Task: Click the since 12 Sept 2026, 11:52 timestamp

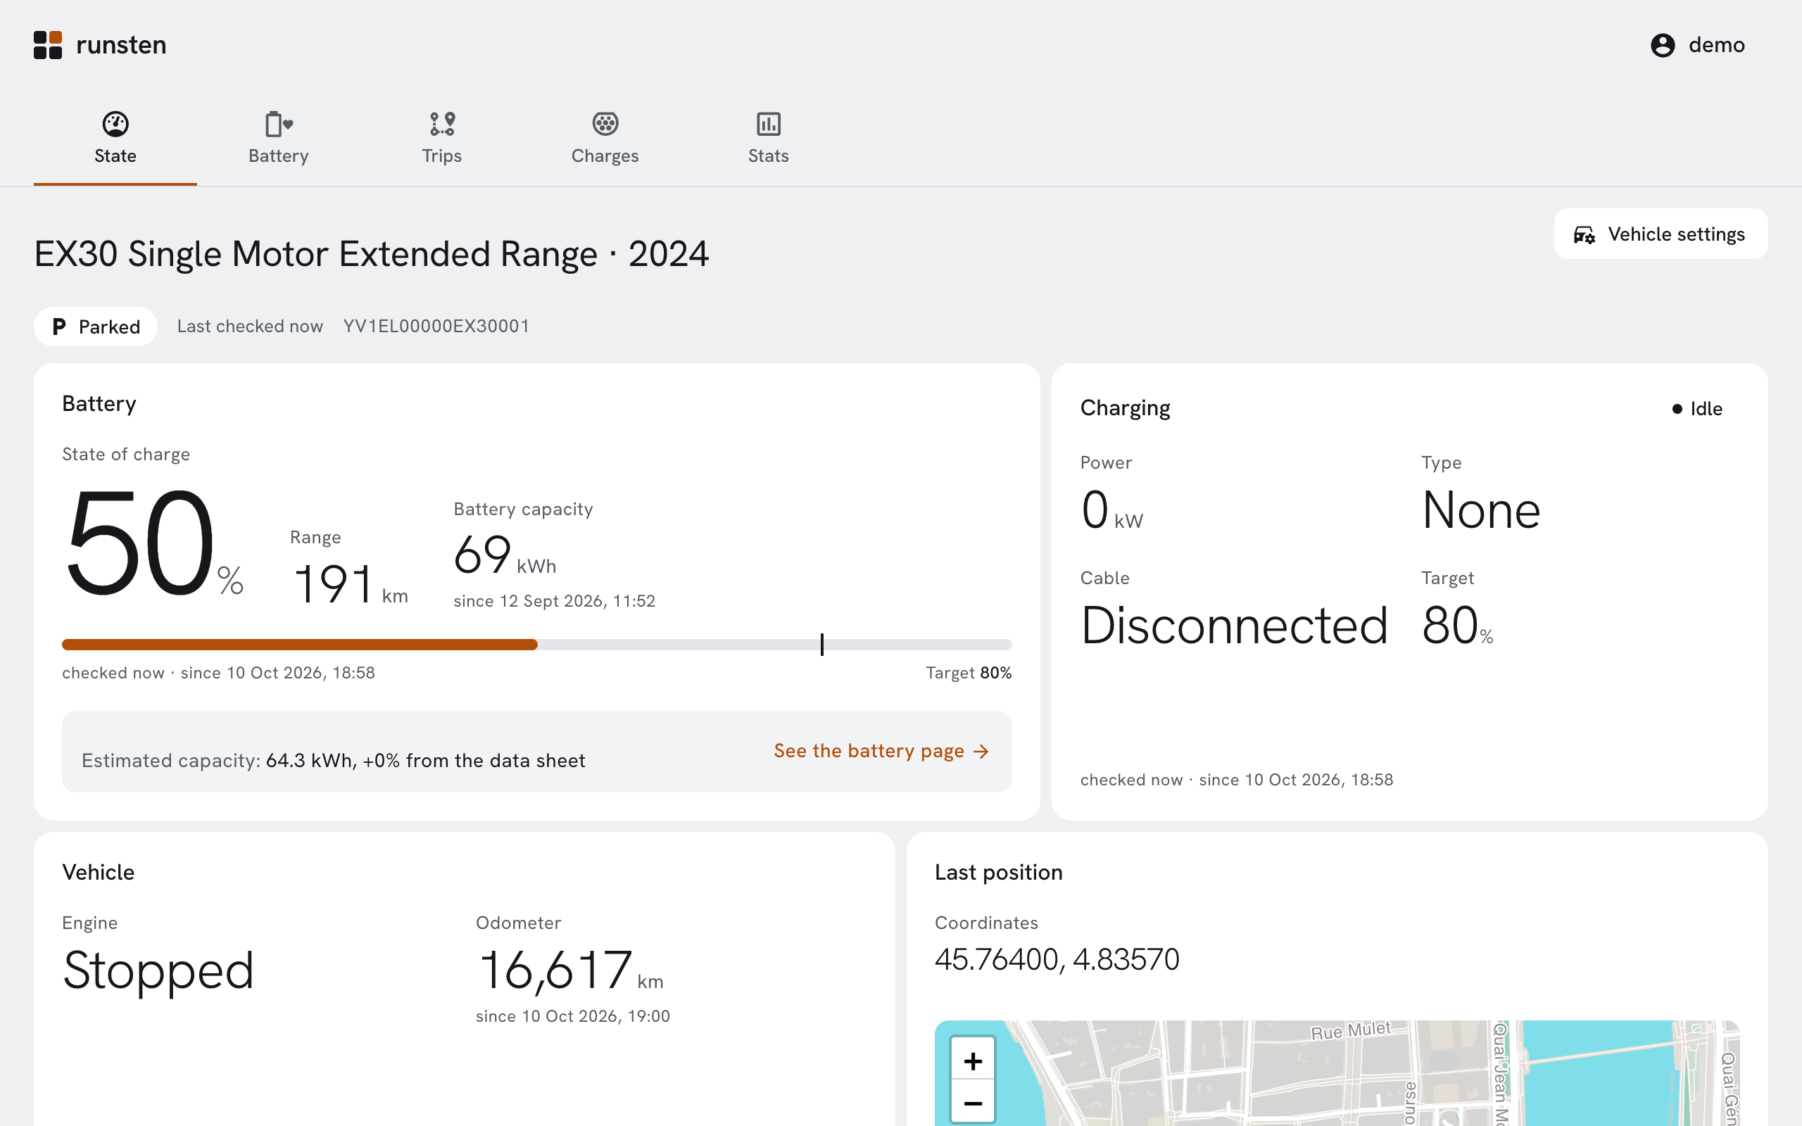Action: click(x=554, y=601)
